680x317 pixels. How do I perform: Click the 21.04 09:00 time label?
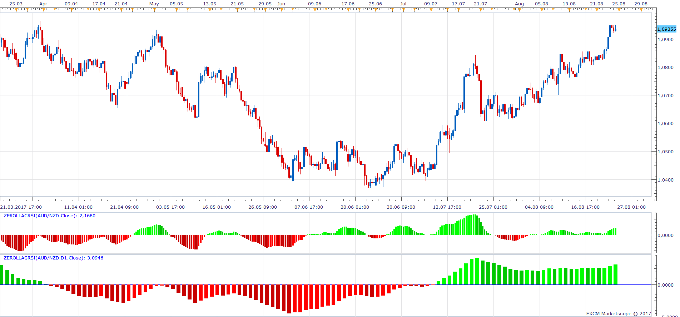[x=124, y=207]
